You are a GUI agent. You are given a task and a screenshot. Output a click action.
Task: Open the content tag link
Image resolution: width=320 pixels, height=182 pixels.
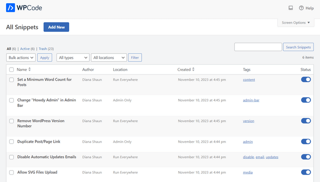(249, 80)
